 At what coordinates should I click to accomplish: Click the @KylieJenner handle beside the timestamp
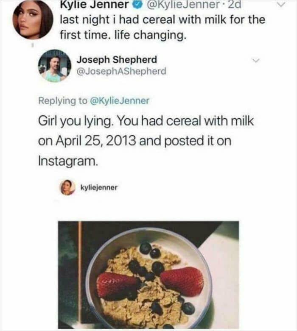[x=177, y=5]
